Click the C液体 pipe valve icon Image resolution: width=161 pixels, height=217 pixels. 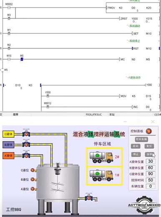pyautogui.click(x=26, y=133)
